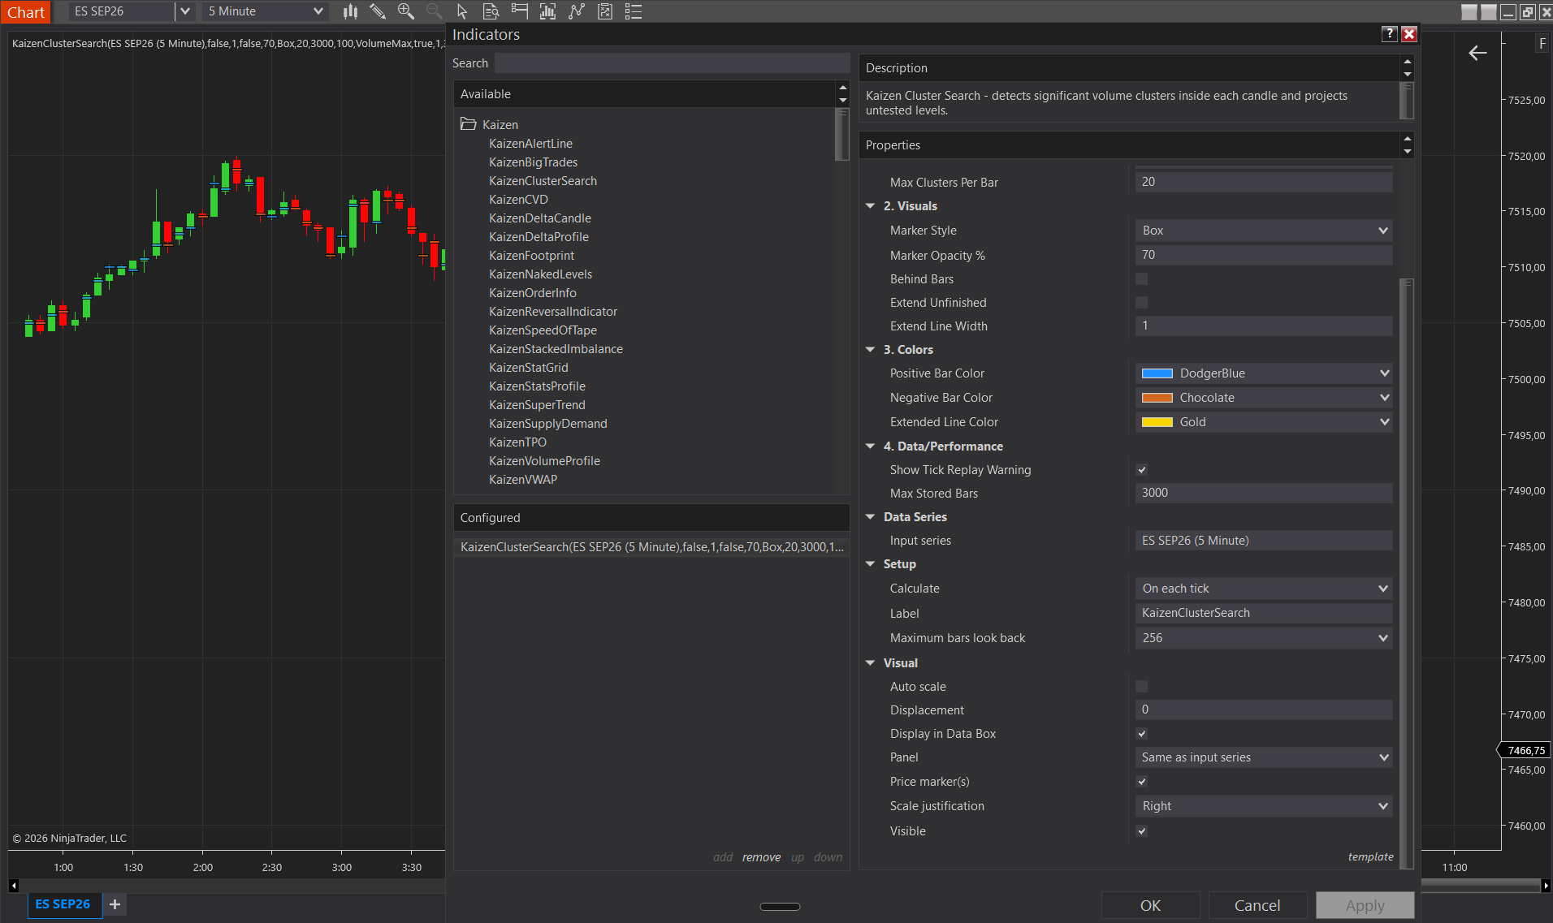
Task: Select KaizenVolumeProfile in Available list
Action: pos(544,461)
